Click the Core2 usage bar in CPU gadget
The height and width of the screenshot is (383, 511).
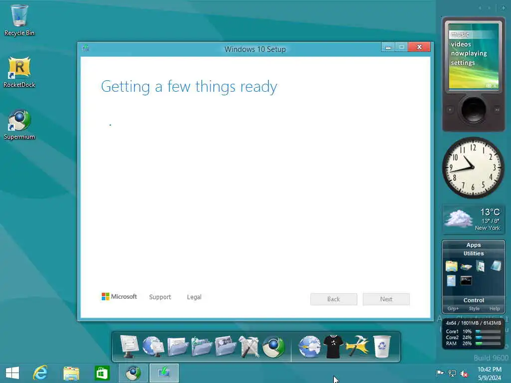(x=488, y=338)
